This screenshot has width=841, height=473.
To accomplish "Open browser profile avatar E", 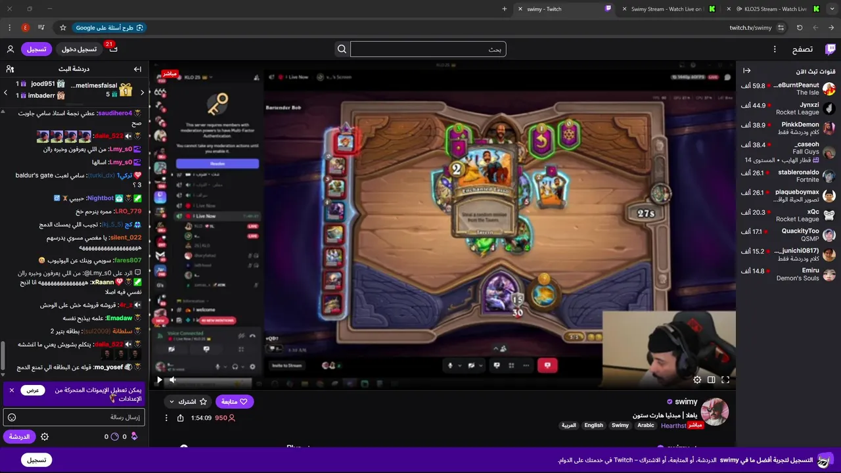I will click(26, 28).
